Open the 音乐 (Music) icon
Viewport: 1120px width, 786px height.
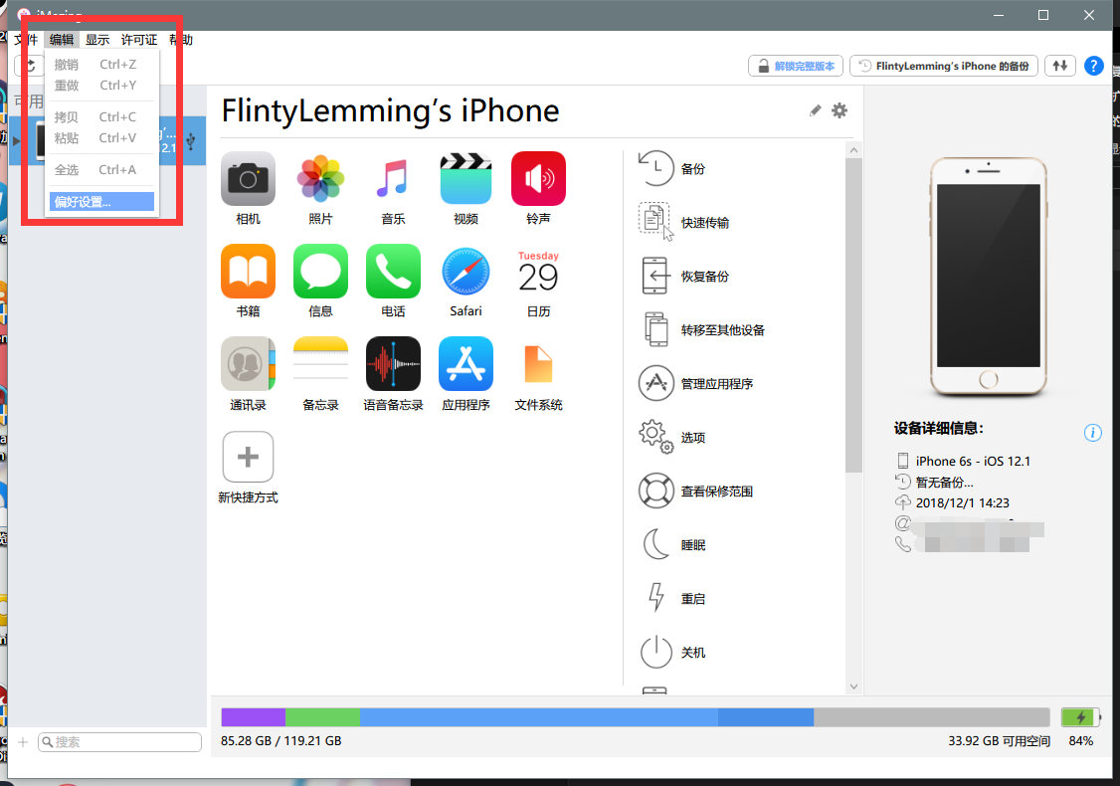(393, 179)
